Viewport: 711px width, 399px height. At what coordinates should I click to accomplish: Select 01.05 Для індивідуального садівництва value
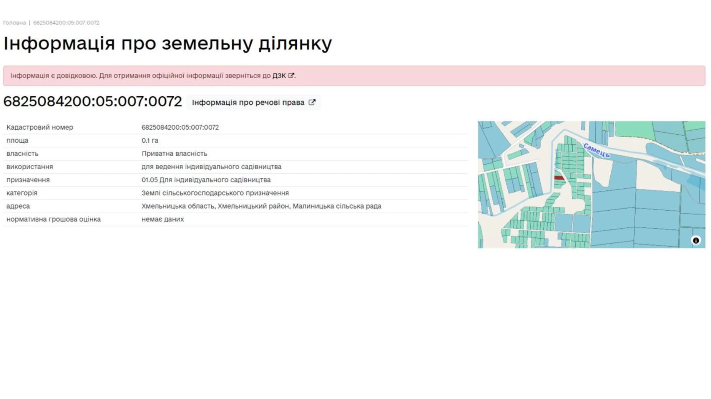point(206,180)
